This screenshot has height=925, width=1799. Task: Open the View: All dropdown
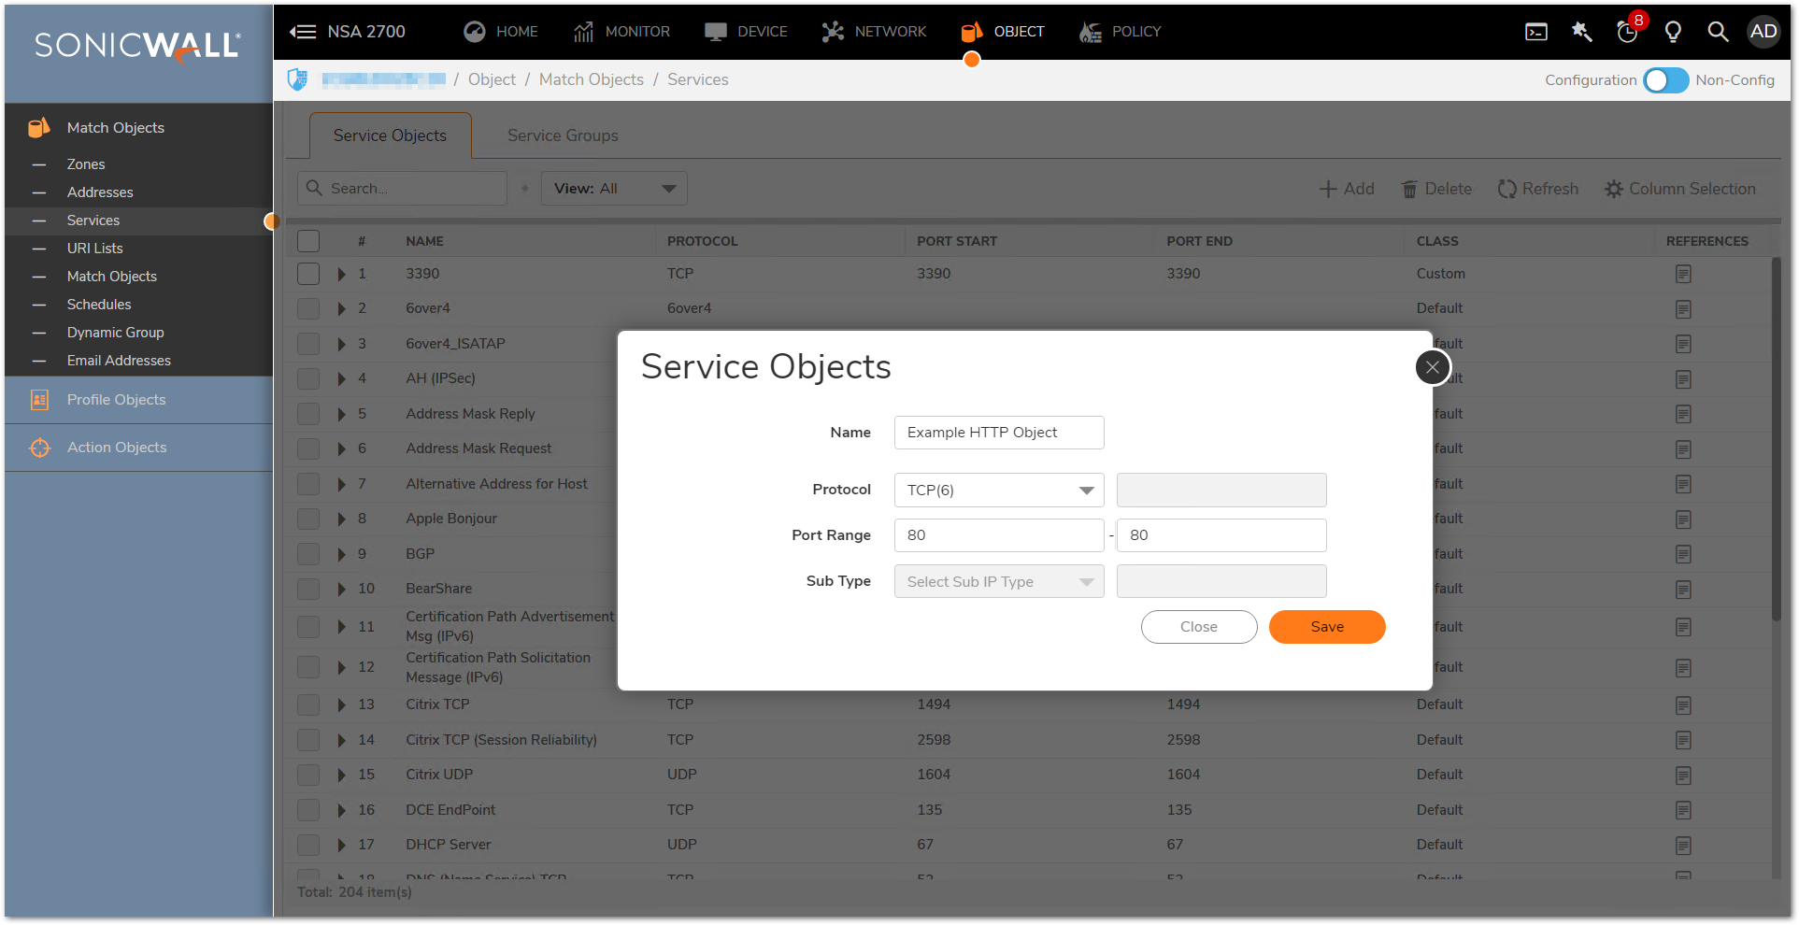click(614, 189)
